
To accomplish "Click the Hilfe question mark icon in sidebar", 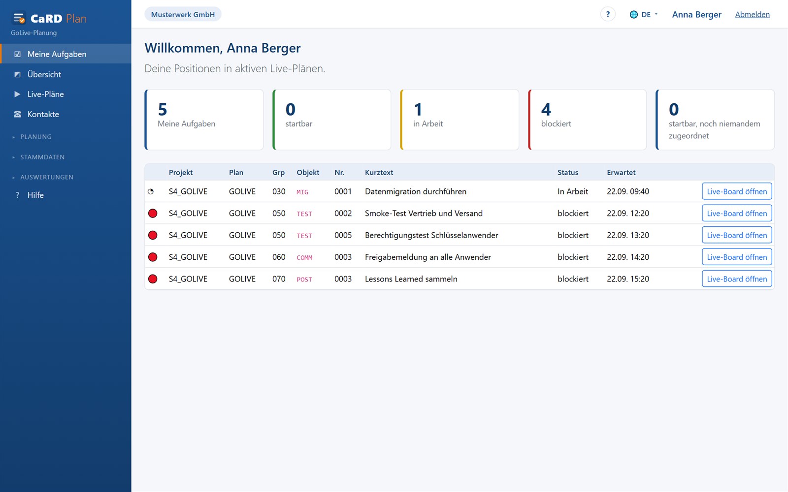I will pos(18,195).
